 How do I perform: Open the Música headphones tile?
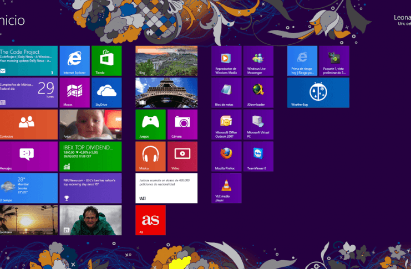[x=150, y=157]
